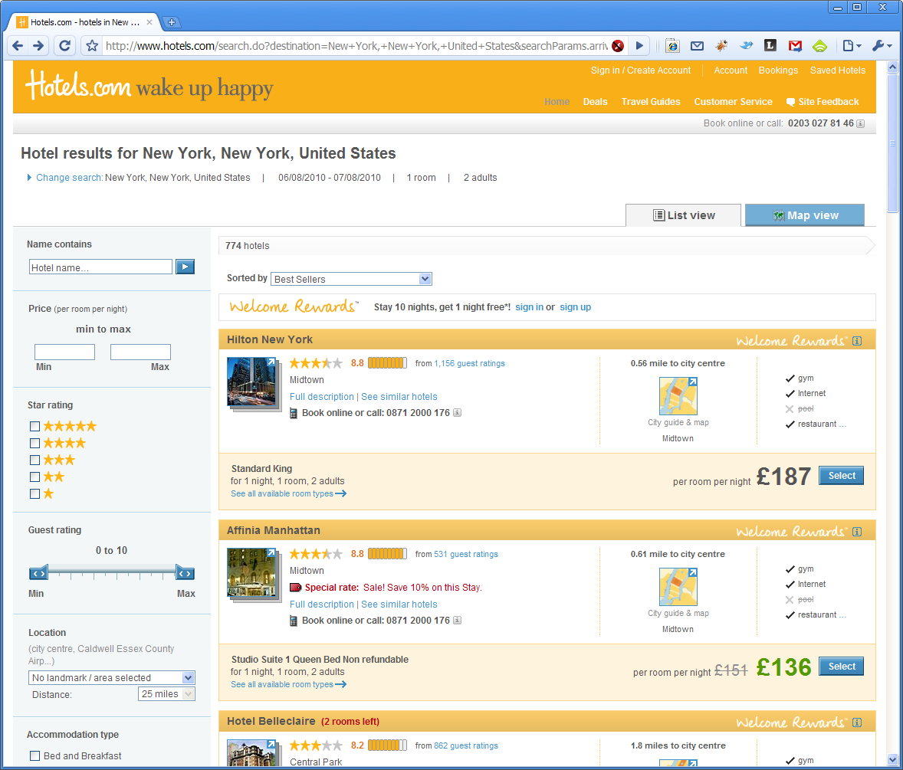Open Site Feedback in the header

(x=823, y=102)
